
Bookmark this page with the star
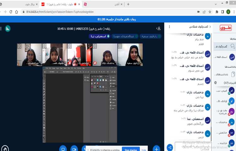click(210, 12)
